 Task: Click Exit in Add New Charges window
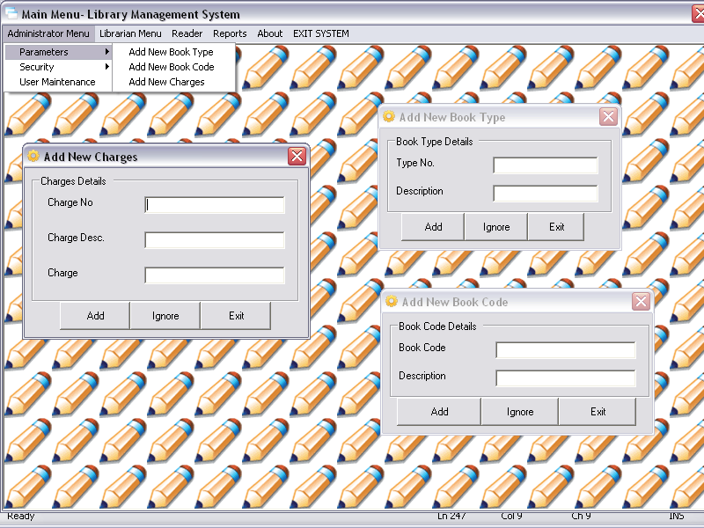coord(236,316)
